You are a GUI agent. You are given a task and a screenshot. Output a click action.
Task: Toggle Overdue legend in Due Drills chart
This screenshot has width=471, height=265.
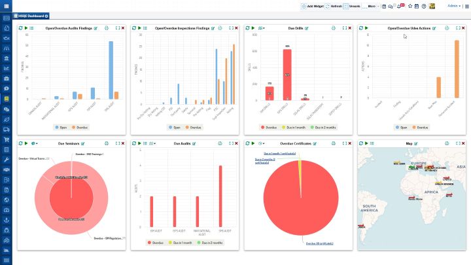click(x=264, y=127)
